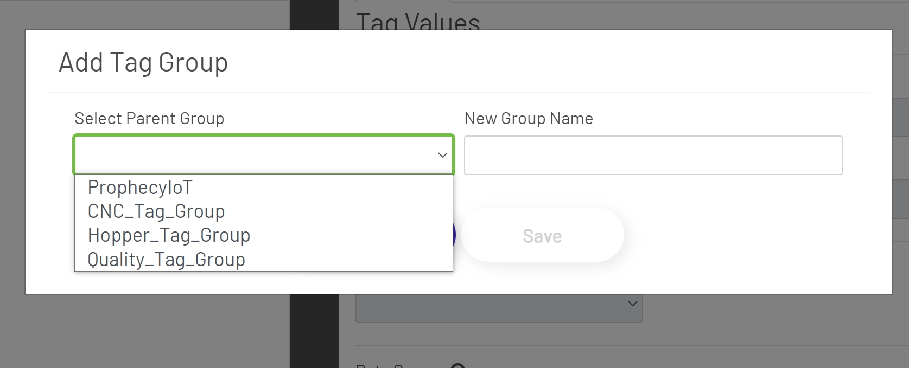Image resolution: width=909 pixels, height=368 pixels.
Task: Click the Save button
Action: 542,235
